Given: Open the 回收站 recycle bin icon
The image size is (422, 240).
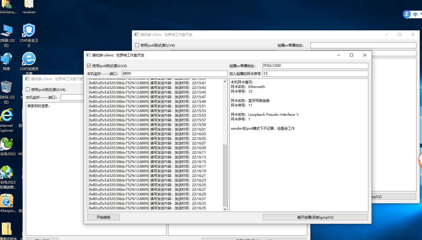Looking at the screenshot, I should tap(6, 87).
